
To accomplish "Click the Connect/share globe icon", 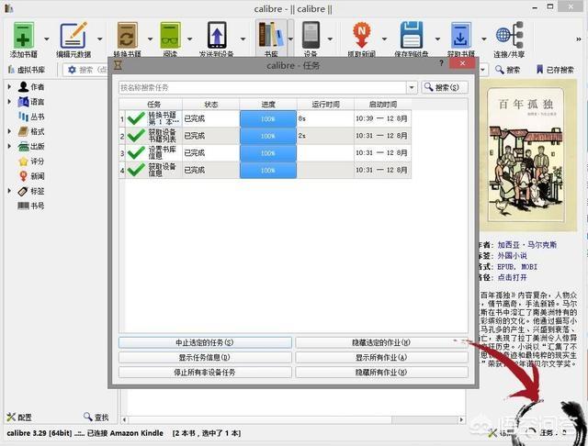I will tap(509, 35).
